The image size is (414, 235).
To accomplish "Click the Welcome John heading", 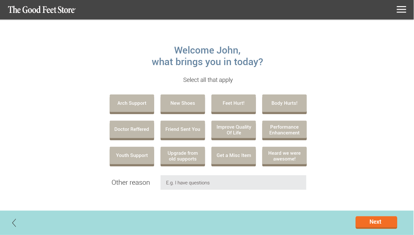I will click(207, 56).
